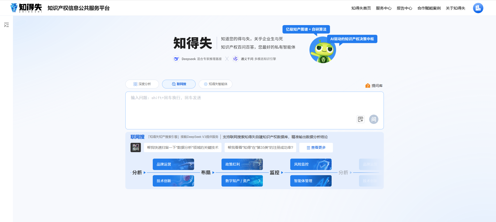Click arrow chevron on 政策红利 card
This screenshot has width=496, height=222.
259,164
